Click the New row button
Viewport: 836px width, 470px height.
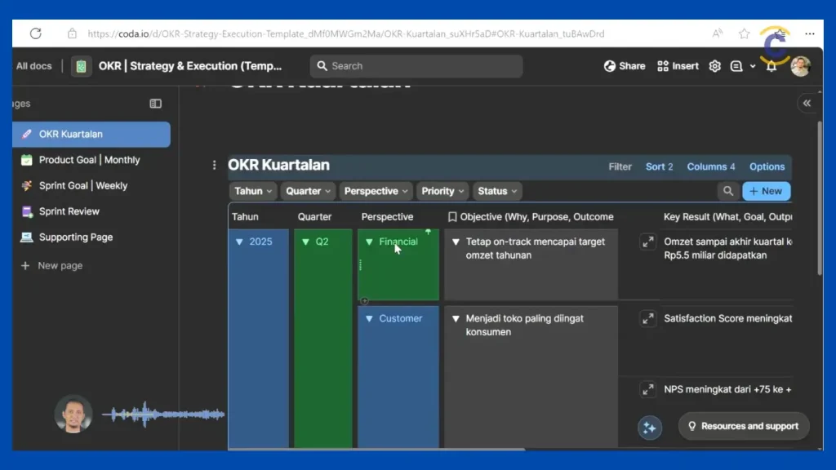[766, 191]
